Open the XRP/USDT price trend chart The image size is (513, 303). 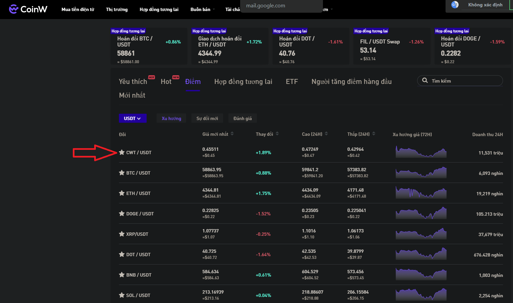click(421, 234)
